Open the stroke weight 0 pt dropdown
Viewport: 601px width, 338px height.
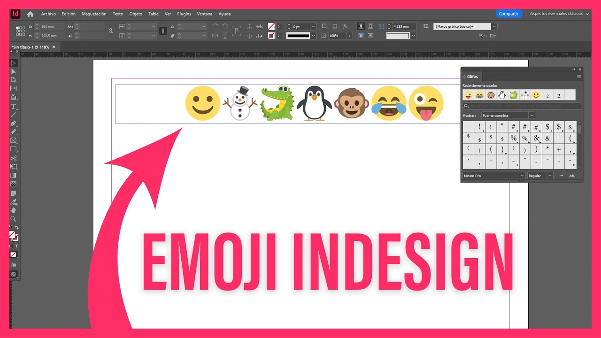click(313, 27)
